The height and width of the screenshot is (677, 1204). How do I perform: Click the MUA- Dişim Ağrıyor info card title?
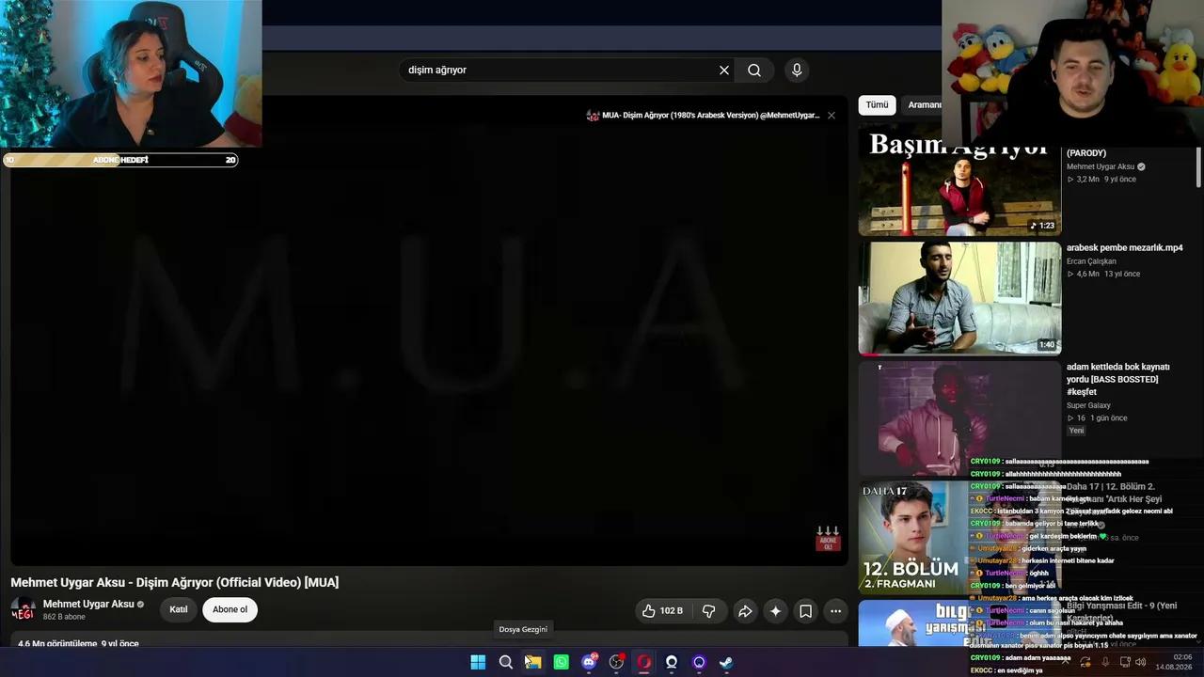pyautogui.click(x=710, y=116)
